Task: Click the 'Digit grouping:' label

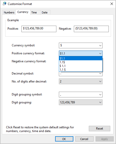Action: (22, 102)
